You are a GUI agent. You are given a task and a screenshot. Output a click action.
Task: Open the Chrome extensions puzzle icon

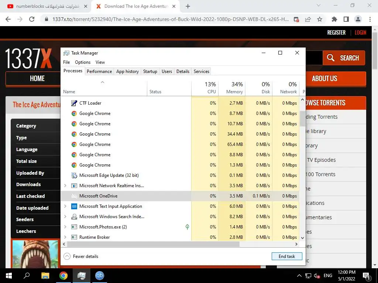pyautogui.click(x=334, y=19)
